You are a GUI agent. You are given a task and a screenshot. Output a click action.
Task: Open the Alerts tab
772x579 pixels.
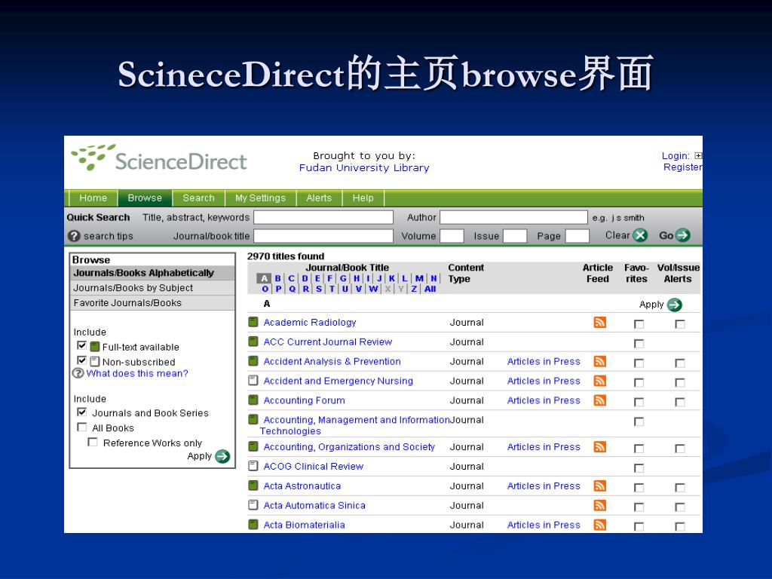(x=319, y=198)
